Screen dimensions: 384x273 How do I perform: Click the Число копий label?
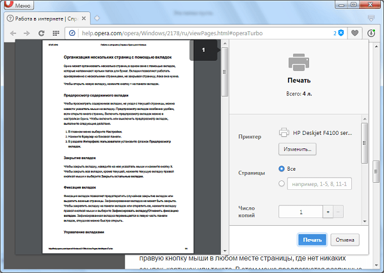coord(247,212)
